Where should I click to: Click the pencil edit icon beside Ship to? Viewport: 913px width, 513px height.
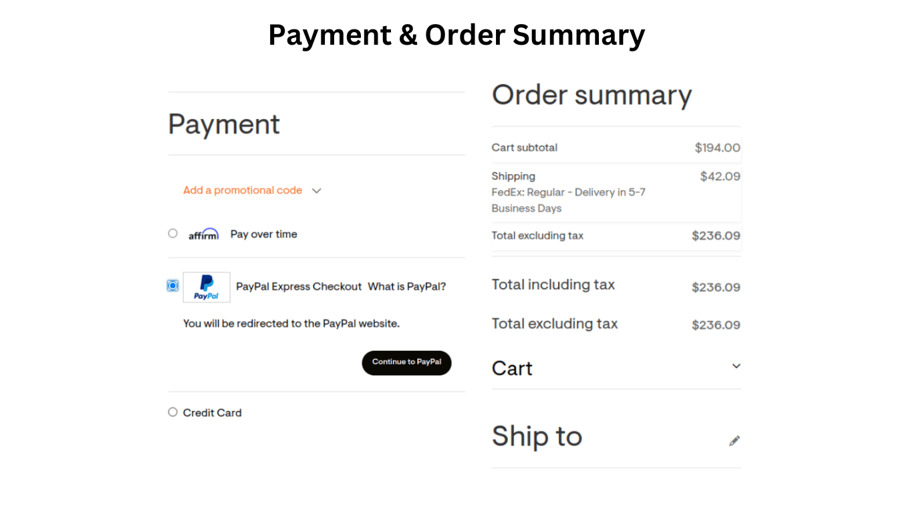735,441
